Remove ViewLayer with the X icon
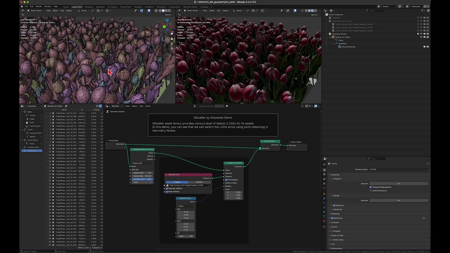This screenshot has height=253, width=450. pos(428,6)
